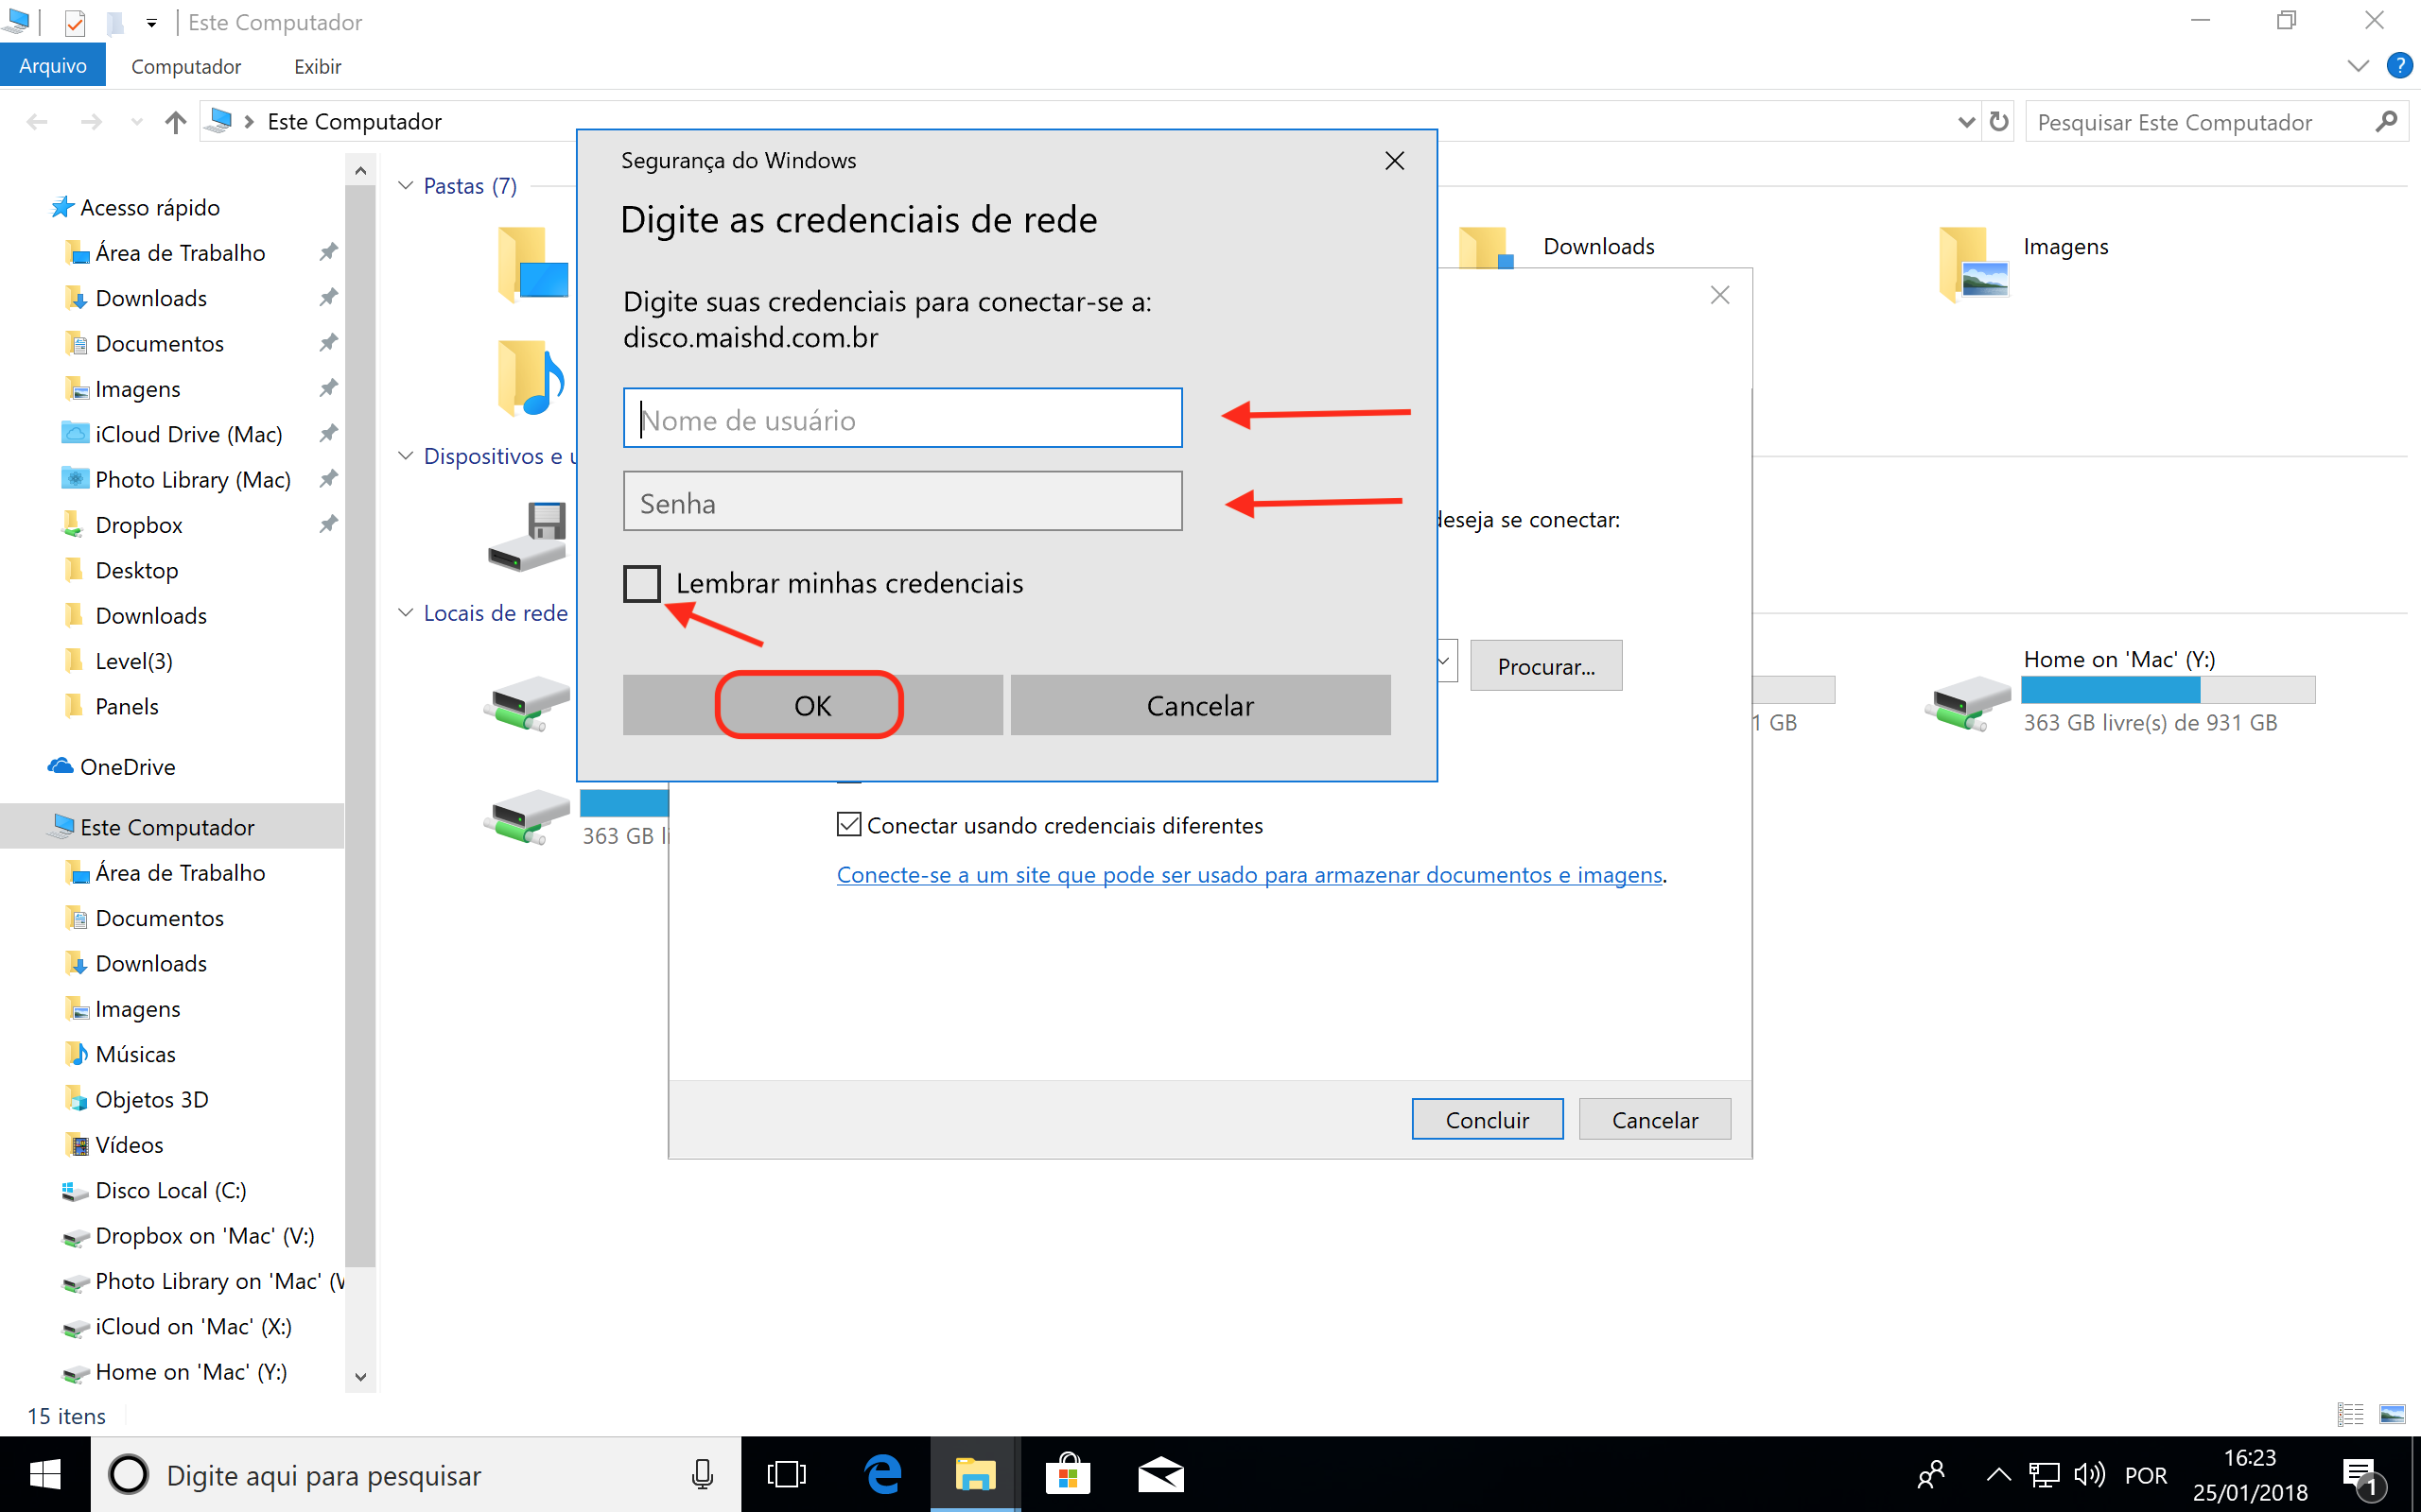Click the microphone icon in search box
This screenshot has width=2421, height=1512.
coord(703,1474)
